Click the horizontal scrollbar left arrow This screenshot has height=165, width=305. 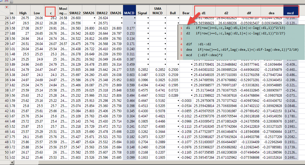12,163
